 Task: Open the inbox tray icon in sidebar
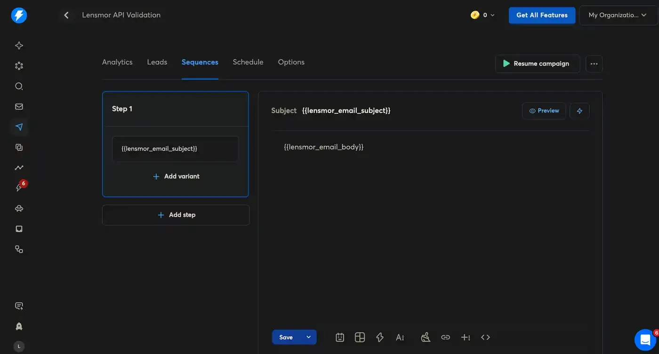19,229
